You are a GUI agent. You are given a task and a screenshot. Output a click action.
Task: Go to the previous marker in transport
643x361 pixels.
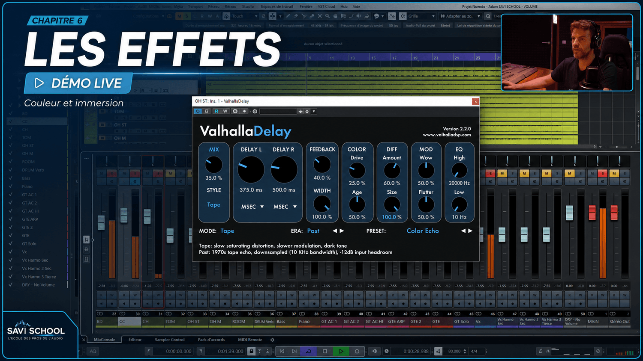(282, 351)
